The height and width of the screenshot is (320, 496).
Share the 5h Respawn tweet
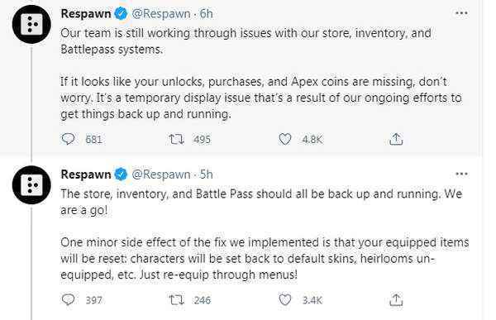[x=396, y=300]
